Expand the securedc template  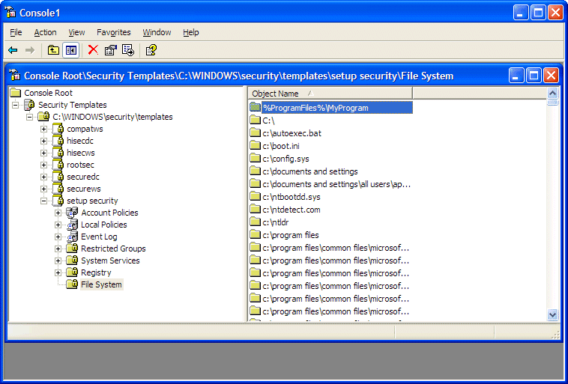43,177
